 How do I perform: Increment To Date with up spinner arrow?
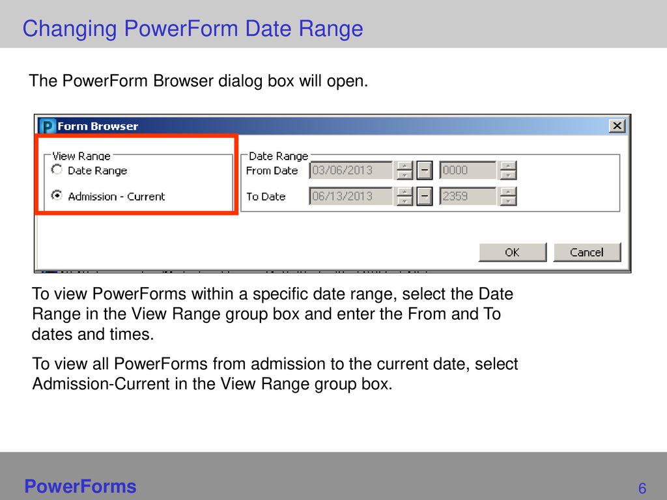pos(404,192)
